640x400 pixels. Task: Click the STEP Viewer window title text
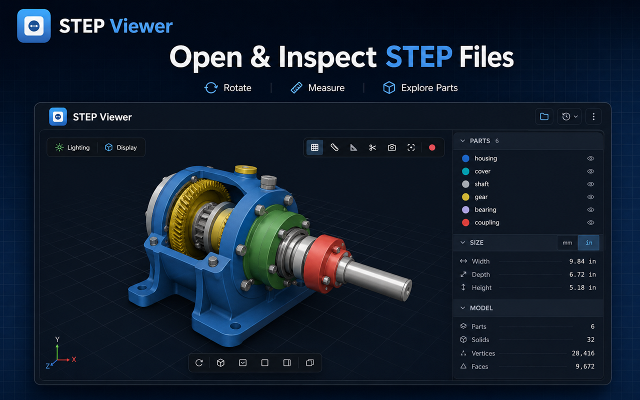pos(102,117)
